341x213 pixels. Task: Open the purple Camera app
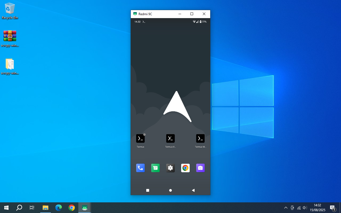pos(200,168)
